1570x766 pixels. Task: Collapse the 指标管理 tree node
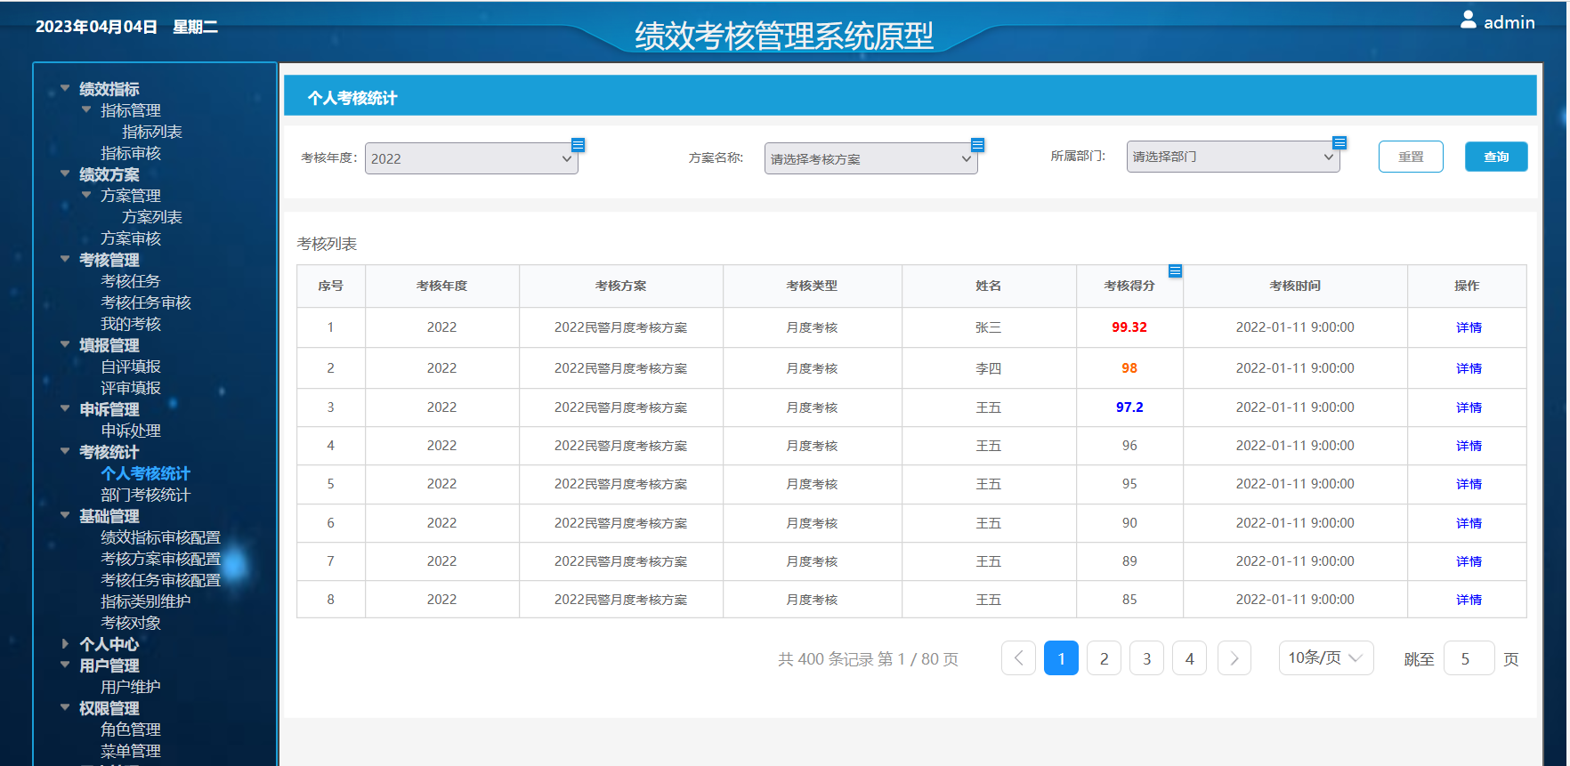86,109
